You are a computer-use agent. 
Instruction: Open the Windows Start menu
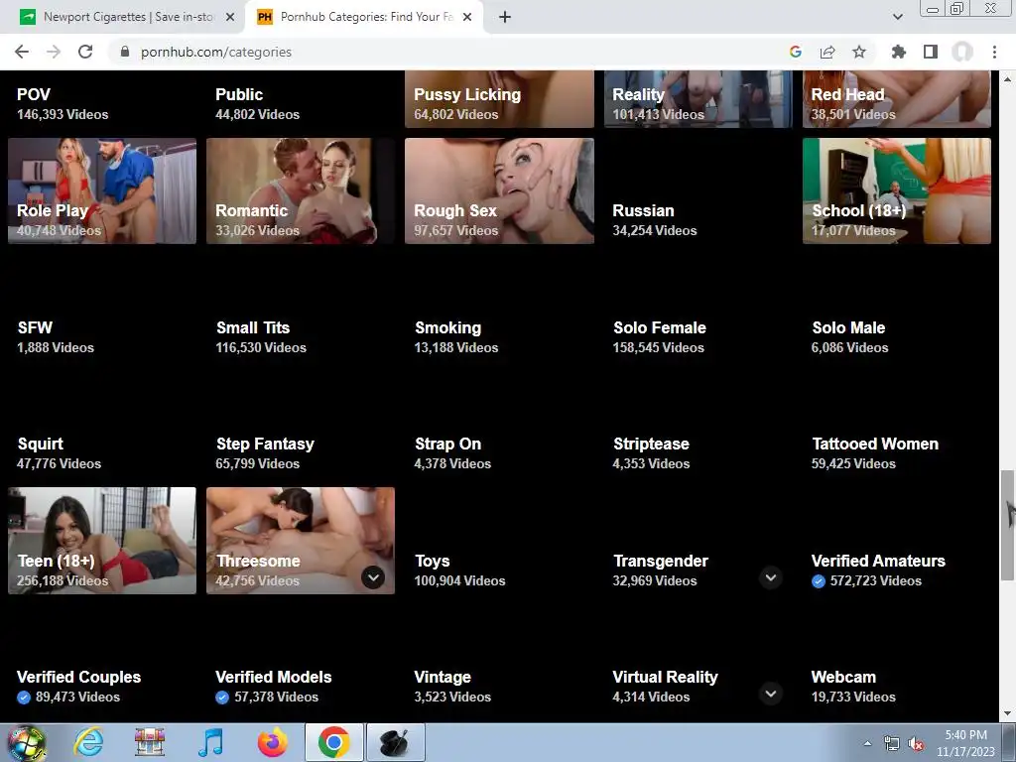coord(27,742)
